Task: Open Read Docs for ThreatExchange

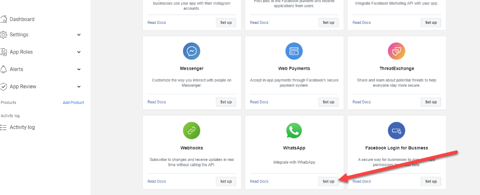Action: pyautogui.click(x=362, y=102)
